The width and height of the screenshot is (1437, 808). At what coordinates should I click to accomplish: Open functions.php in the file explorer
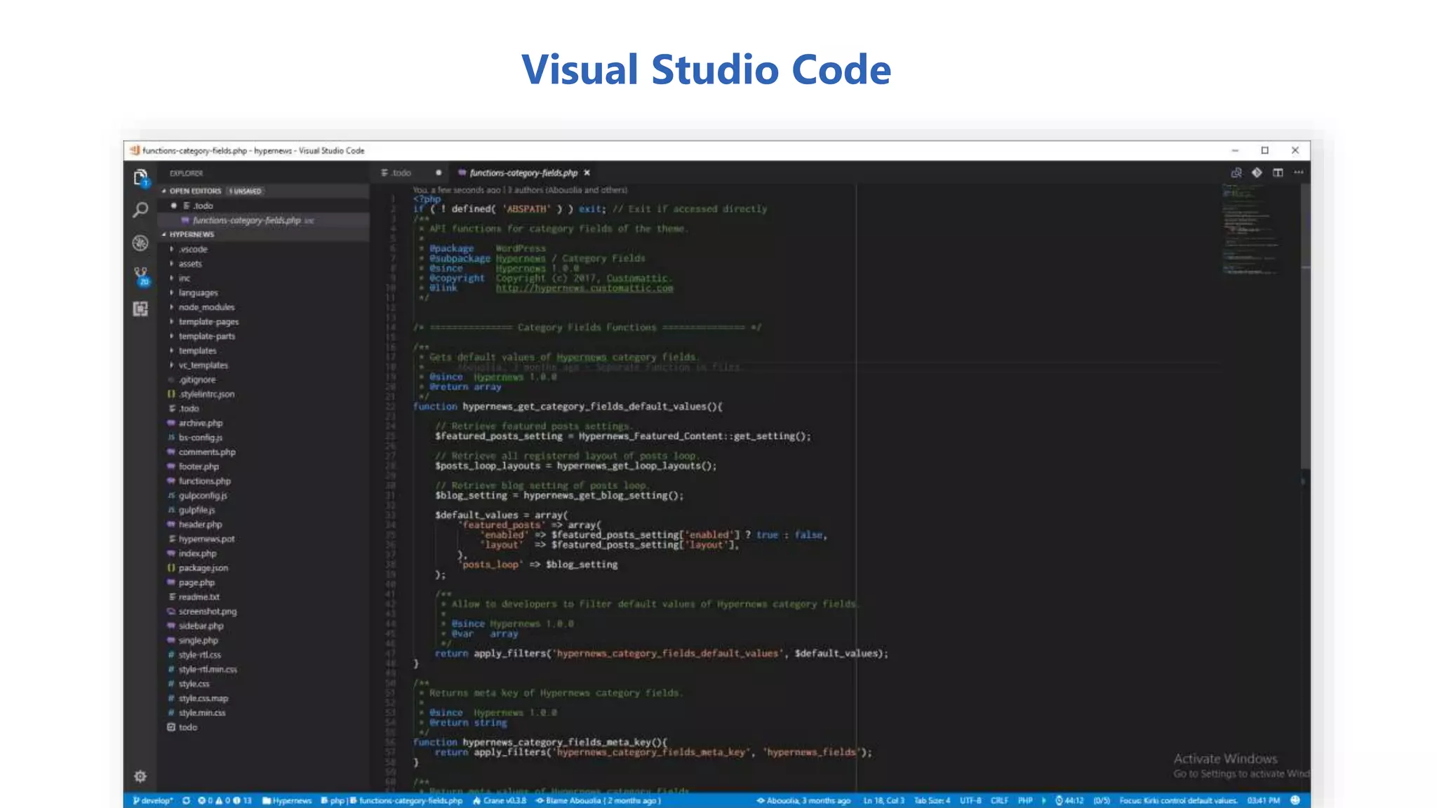204,481
